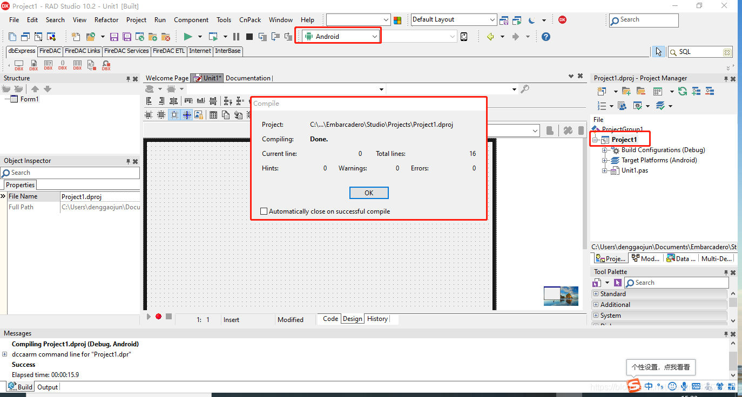
Task: Click the New Items toolbar icon
Action: pyautogui.click(x=76, y=37)
